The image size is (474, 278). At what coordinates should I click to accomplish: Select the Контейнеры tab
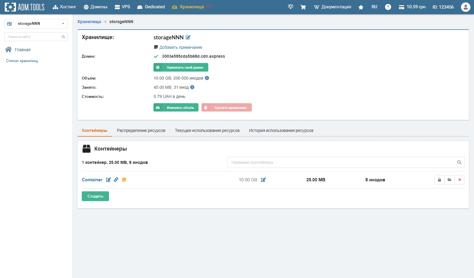[95, 130]
